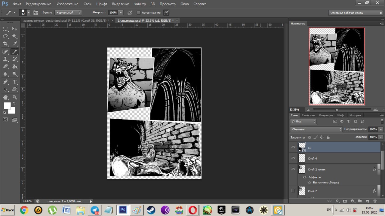
Task: Select the Lasso tool
Action: 5,36
